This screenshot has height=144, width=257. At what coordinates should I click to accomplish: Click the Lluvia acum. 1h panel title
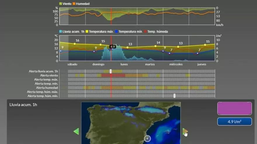[x=23, y=105]
